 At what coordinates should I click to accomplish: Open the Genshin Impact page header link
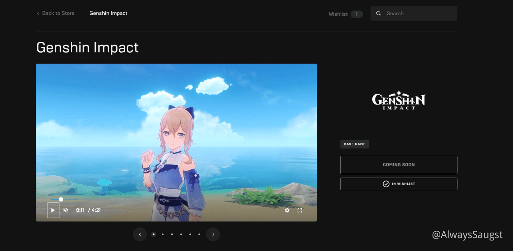tap(108, 13)
